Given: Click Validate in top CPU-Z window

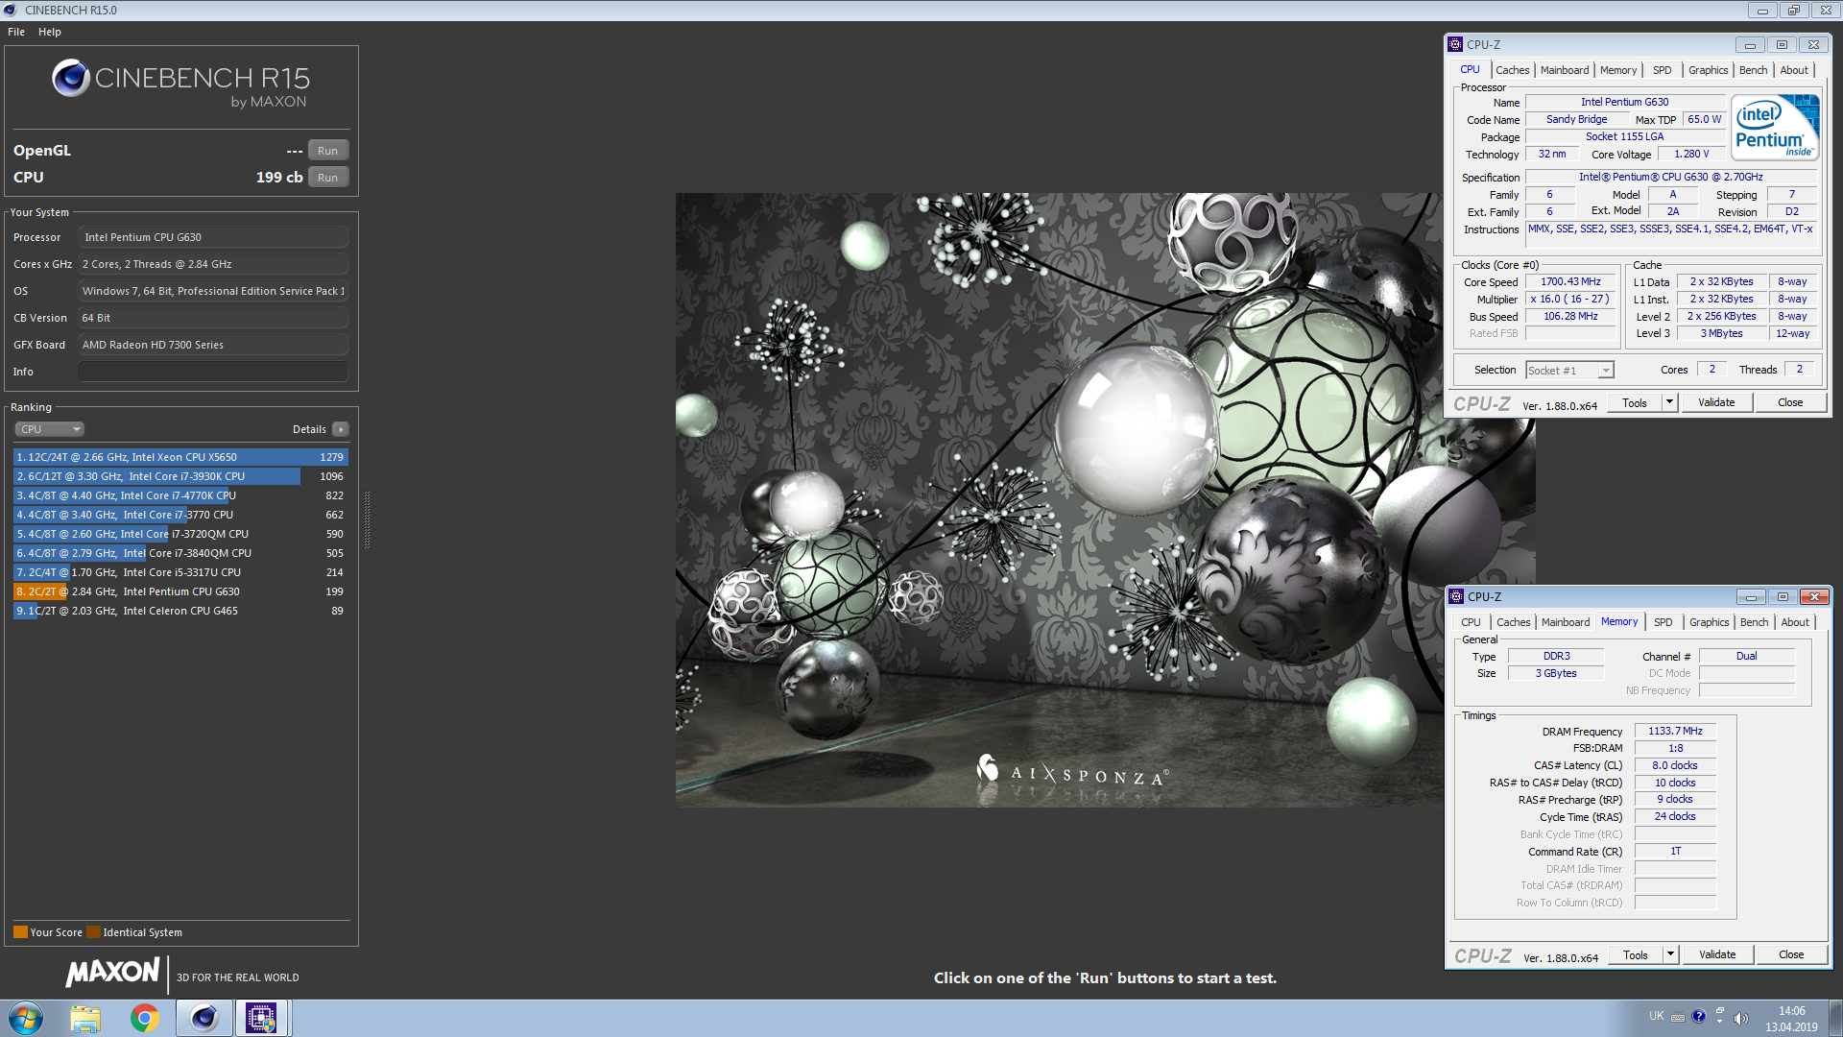Looking at the screenshot, I should (1716, 403).
